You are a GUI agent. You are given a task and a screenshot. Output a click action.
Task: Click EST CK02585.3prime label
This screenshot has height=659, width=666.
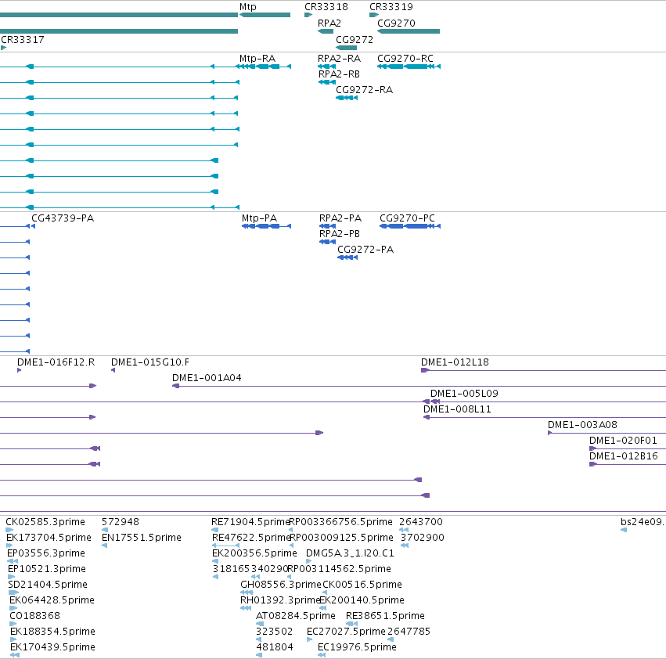coord(45,522)
